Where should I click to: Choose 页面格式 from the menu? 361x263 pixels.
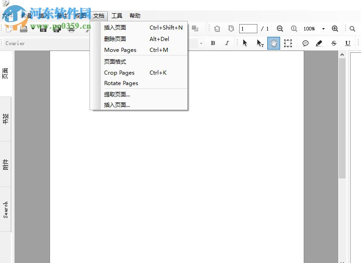pyautogui.click(x=139, y=62)
